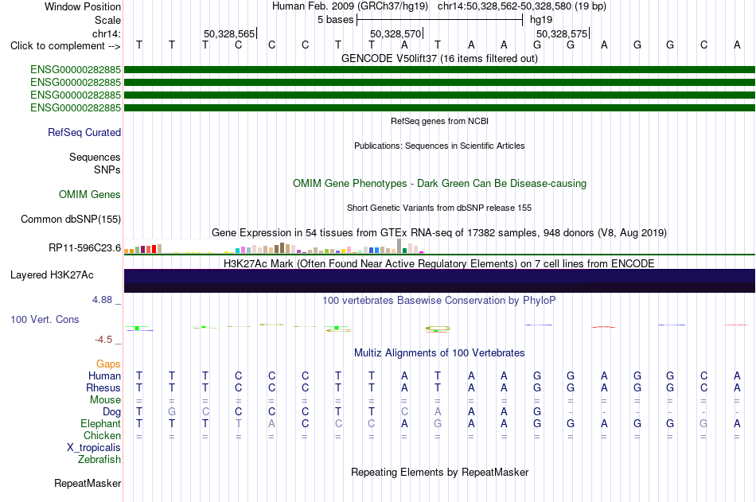Click the 'Window Position' track label
Screen dimensions: 756x502
(83, 6)
